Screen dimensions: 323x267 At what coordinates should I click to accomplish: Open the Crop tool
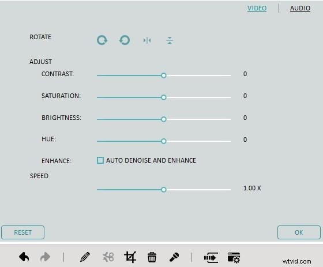point(130,257)
